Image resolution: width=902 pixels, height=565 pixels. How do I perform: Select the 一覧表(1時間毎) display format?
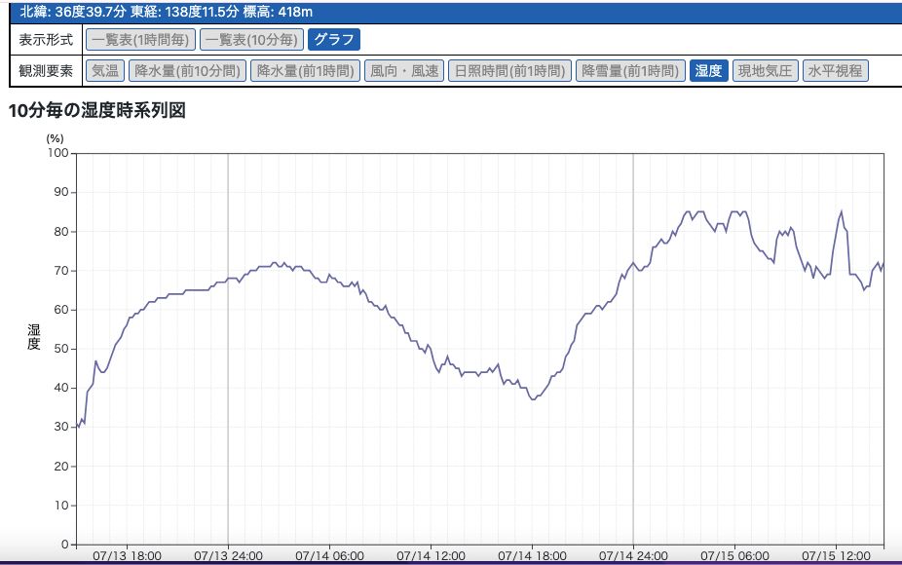pos(141,40)
